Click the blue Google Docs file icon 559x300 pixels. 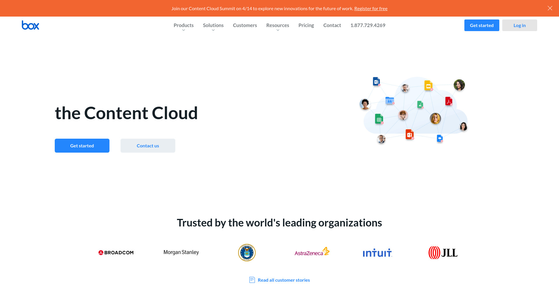coord(440,138)
